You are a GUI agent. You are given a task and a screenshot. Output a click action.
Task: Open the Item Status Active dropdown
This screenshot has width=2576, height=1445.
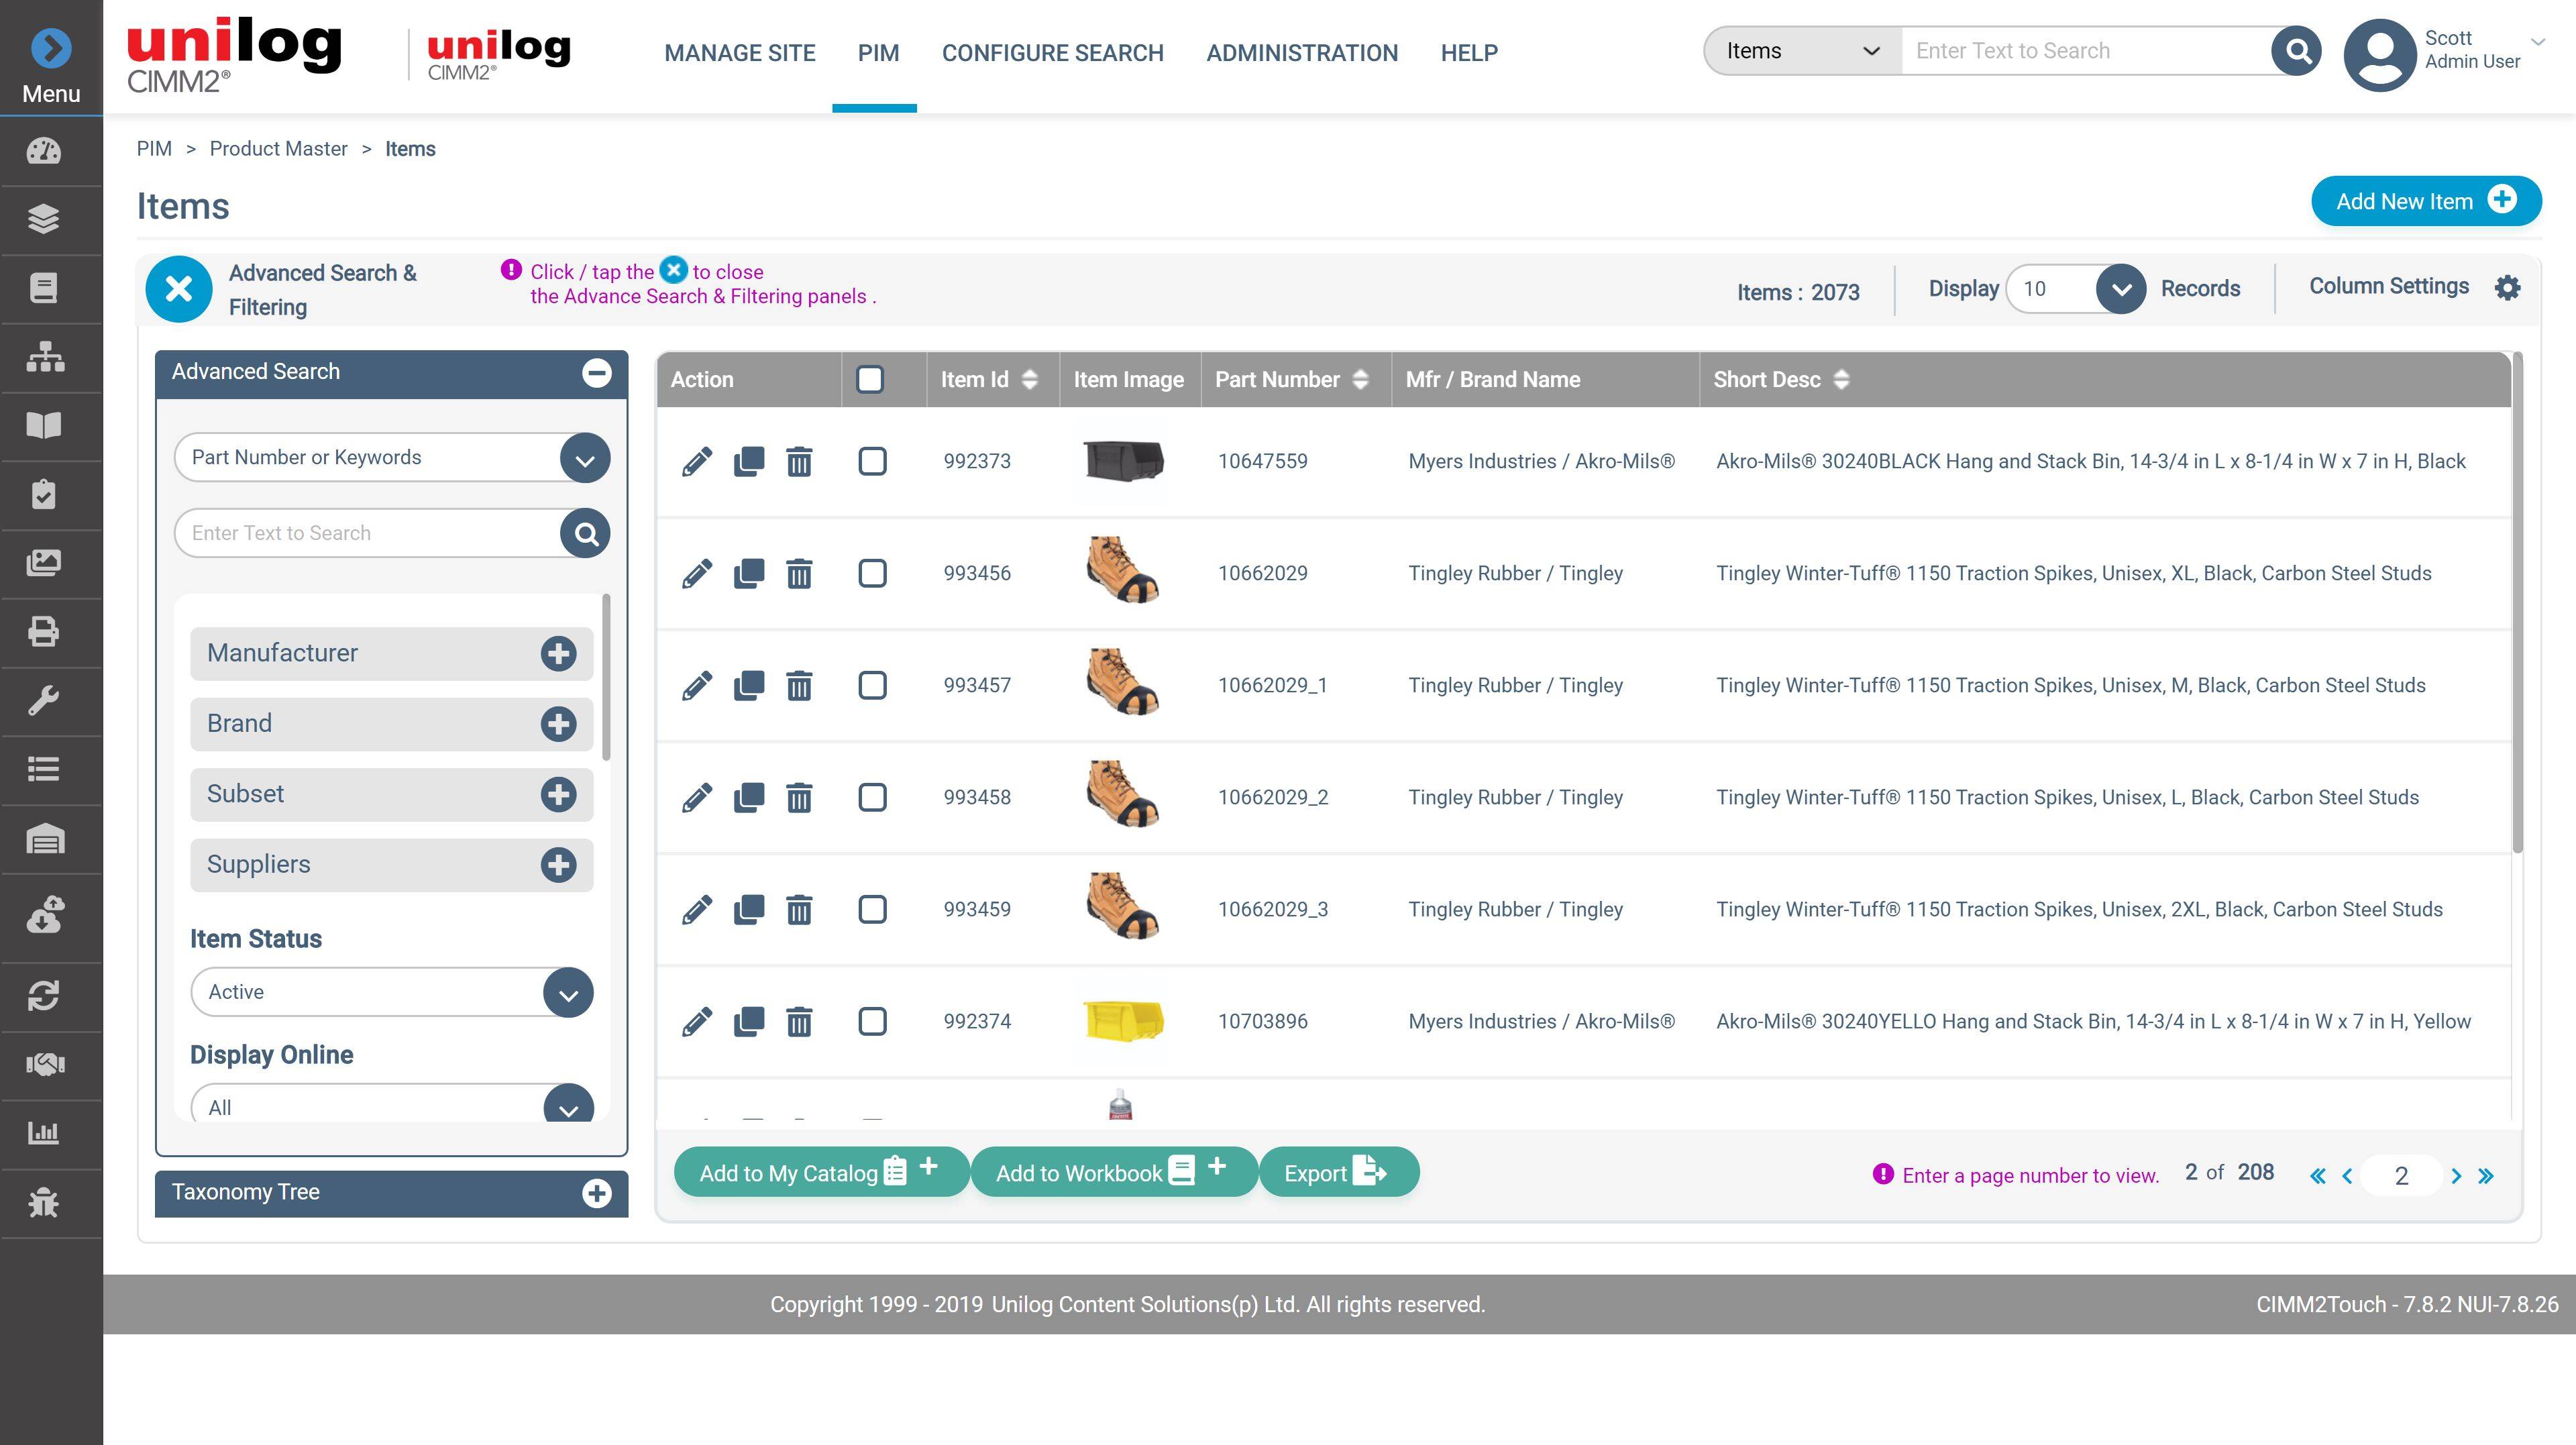[391, 991]
